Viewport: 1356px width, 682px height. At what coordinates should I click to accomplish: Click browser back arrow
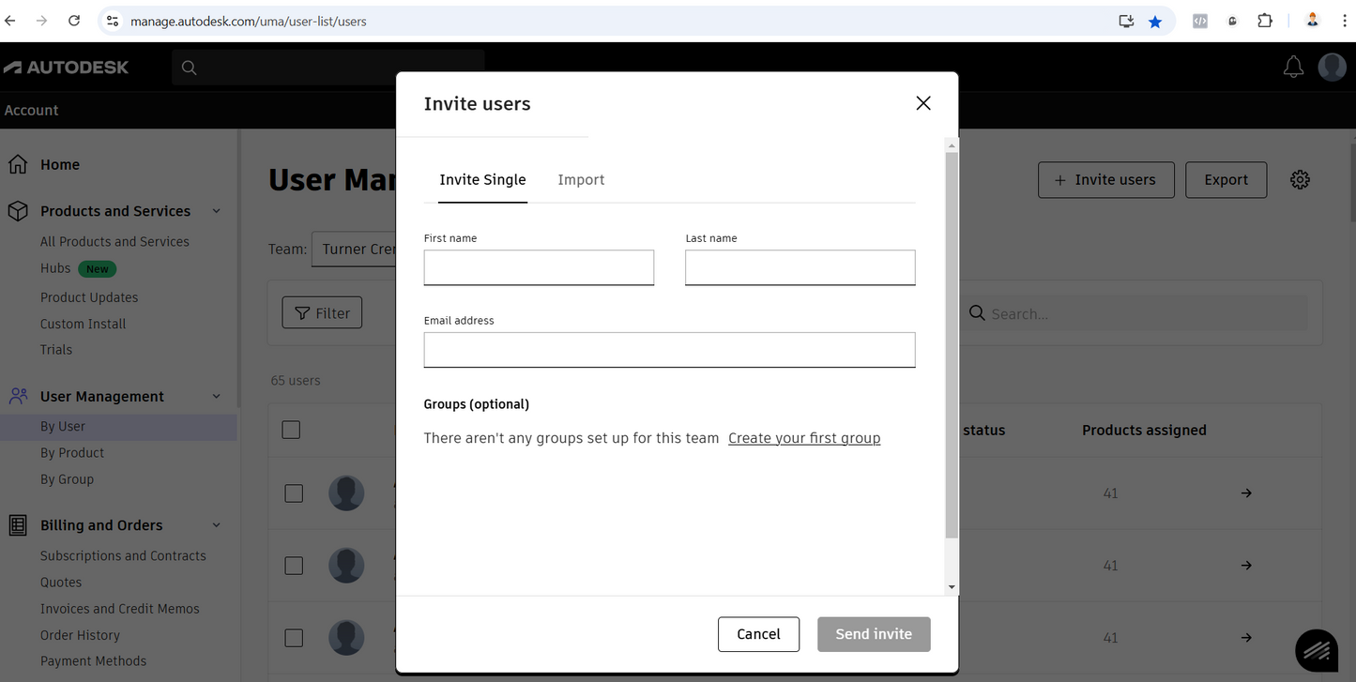point(10,21)
